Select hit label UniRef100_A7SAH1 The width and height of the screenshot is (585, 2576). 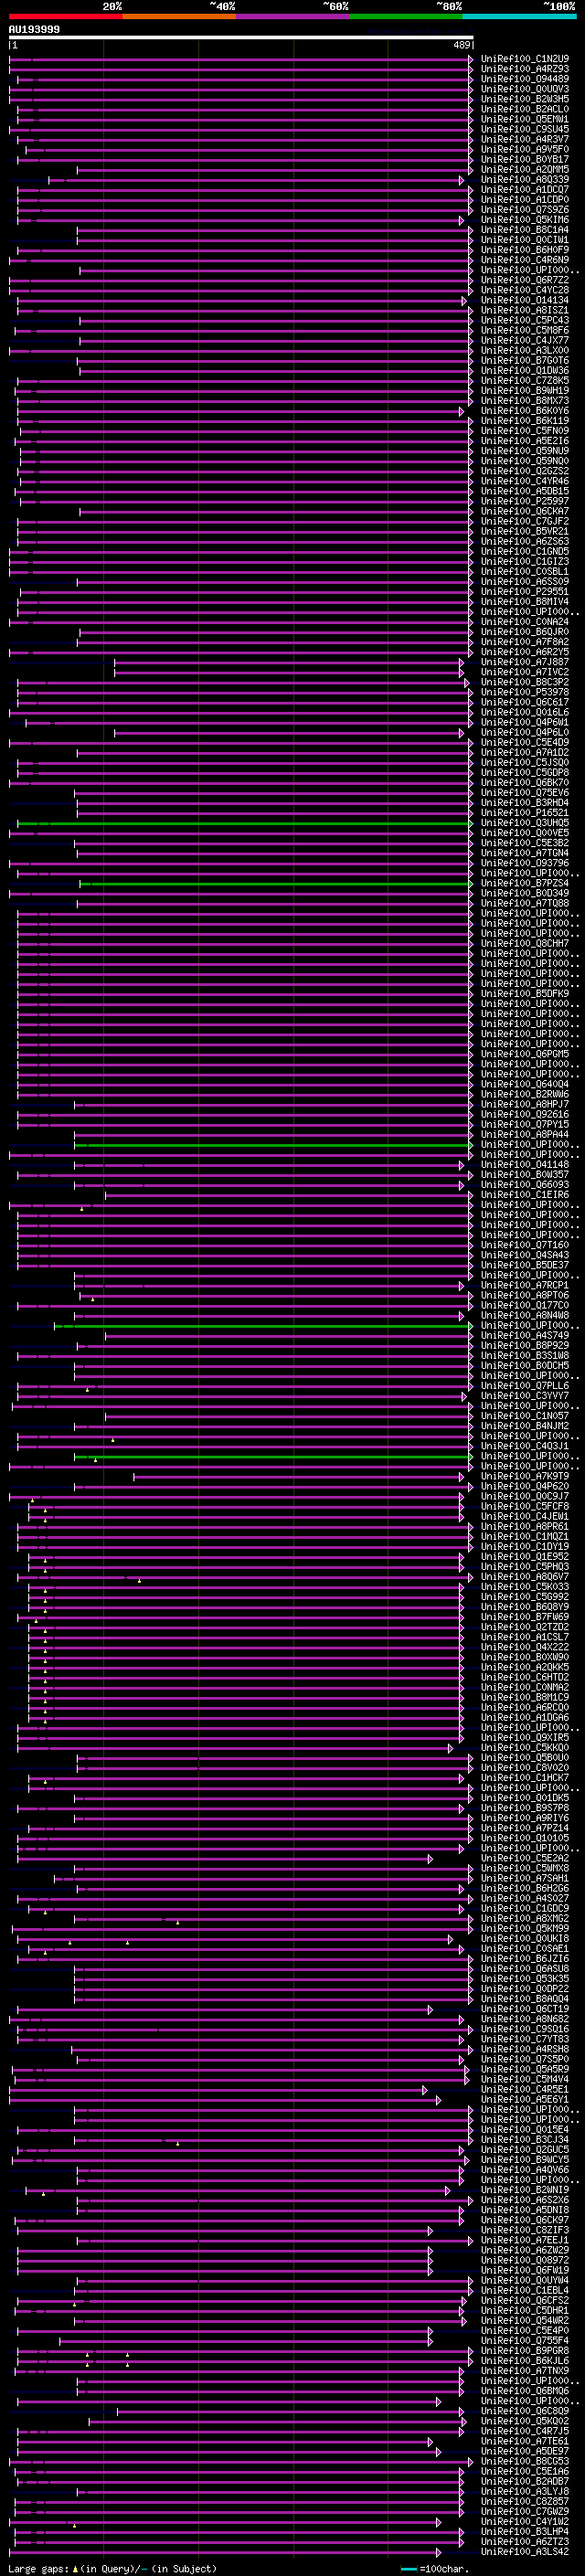tap(525, 1878)
